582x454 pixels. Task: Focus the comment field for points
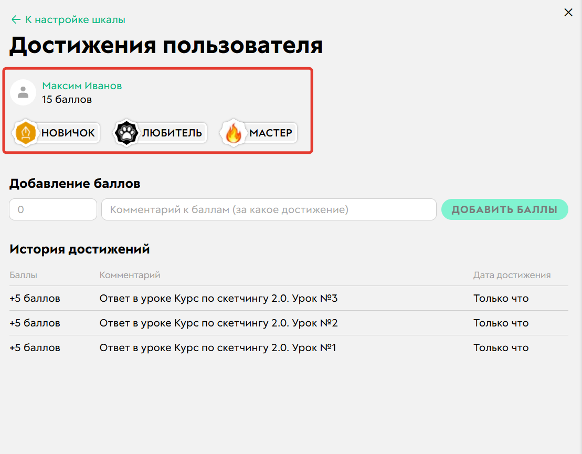[269, 209]
